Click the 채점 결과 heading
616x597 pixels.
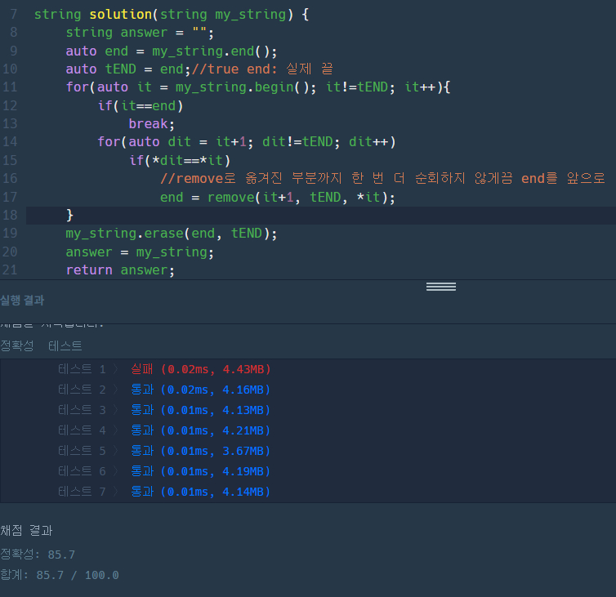click(x=26, y=531)
